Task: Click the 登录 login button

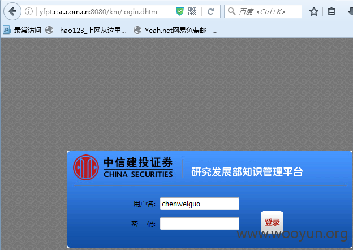Action: point(272,222)
